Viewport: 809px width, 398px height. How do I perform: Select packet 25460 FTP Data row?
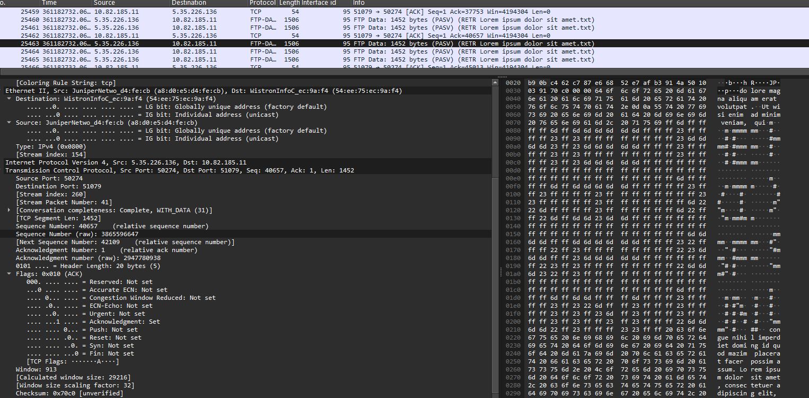(x=404, y=20)
